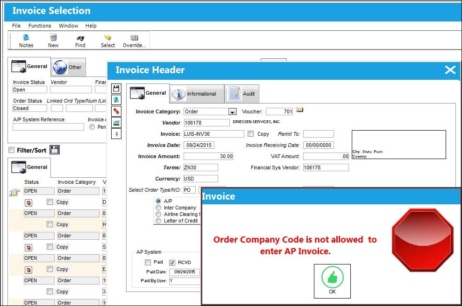Click the pointing hand row indicator
462x306 pixels.
[14, 193]
